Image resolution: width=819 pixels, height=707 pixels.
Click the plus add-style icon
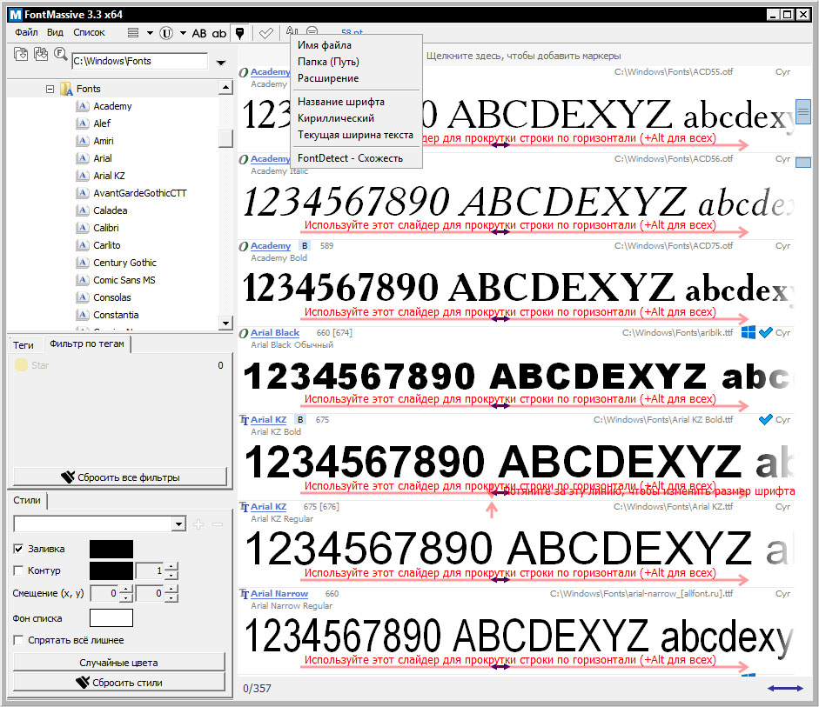(x=198, y=524)
